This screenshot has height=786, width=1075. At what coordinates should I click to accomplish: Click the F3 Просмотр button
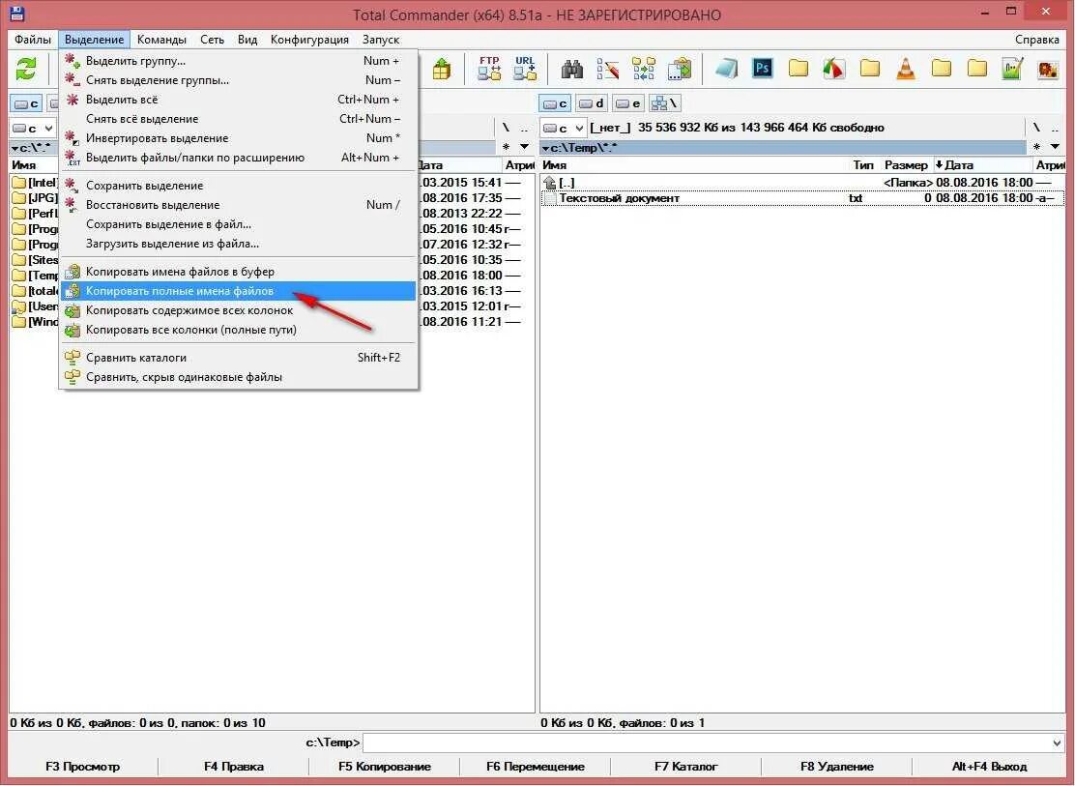[x=83, y=767]
